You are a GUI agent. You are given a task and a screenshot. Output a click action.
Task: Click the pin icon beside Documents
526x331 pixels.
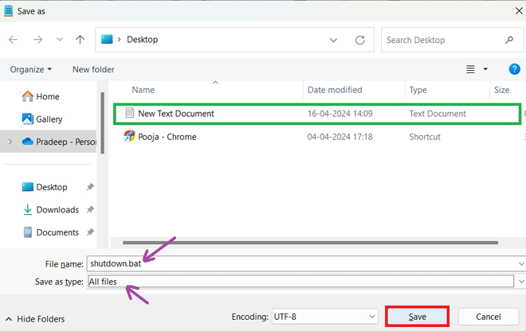[x=90, y=232]
